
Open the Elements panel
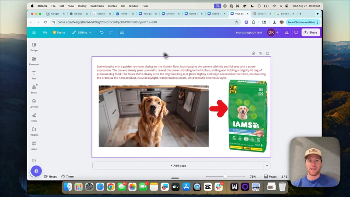(34, 61)
